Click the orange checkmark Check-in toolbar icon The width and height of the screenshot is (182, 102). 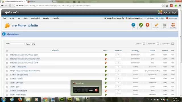coord(156,25)
